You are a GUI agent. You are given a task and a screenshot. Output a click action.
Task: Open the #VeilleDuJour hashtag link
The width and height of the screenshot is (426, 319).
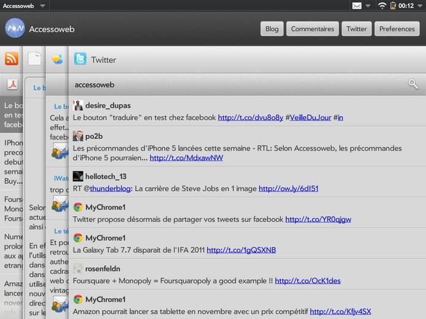click(310, 118)
